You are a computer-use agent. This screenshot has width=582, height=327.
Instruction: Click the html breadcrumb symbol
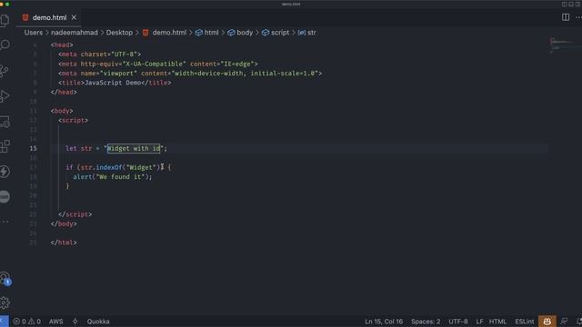pyautogui.click(x=206, y=33)
